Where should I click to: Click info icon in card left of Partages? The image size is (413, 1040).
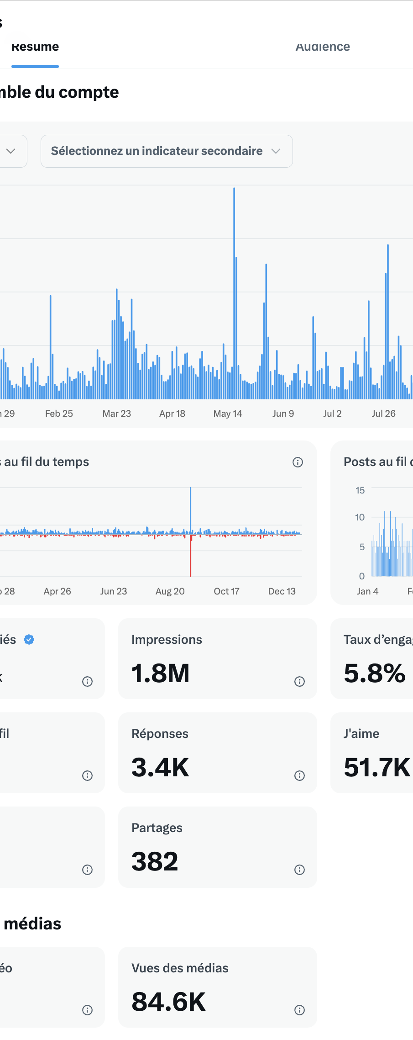tap(87, 870)
